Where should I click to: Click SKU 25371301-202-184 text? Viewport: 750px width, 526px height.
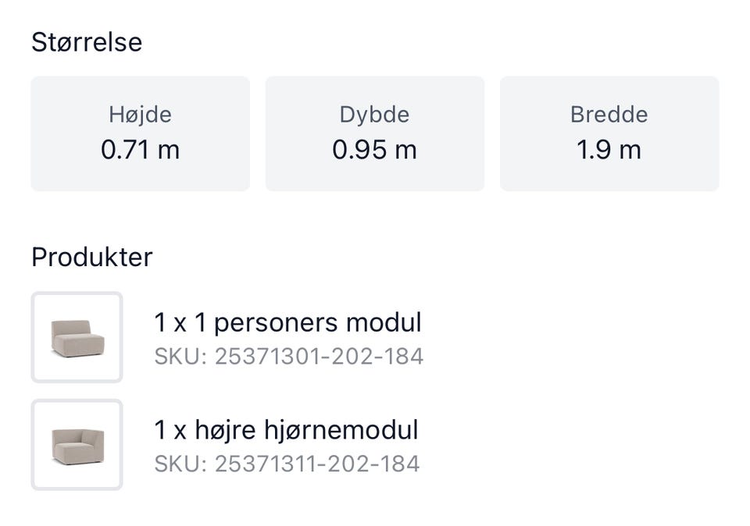[288, 357]
